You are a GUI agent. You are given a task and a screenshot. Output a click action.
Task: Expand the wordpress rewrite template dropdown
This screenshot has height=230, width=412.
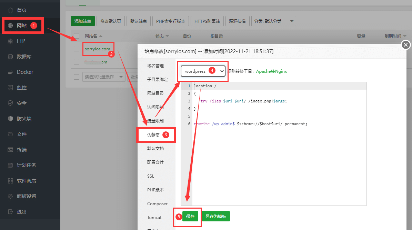(203, 71)
